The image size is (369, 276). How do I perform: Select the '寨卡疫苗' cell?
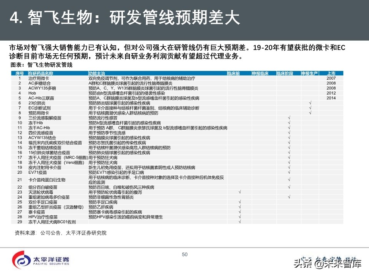click(37, 212)
